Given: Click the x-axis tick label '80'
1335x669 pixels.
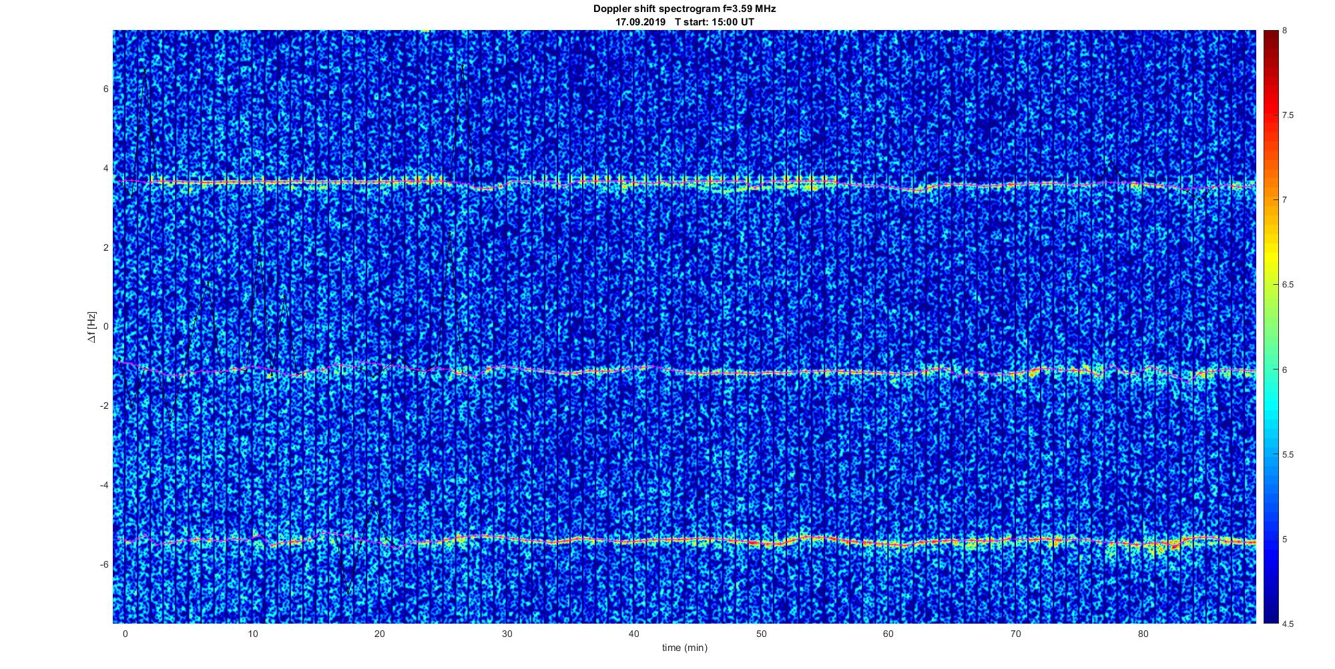Looking at the screenshot, I should (1143, 634).
